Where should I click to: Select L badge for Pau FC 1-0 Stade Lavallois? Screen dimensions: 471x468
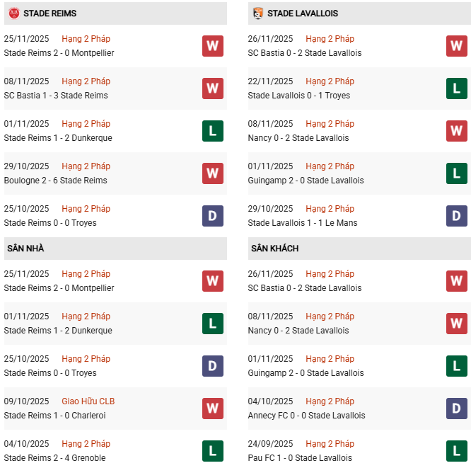[x=457, y=451]
